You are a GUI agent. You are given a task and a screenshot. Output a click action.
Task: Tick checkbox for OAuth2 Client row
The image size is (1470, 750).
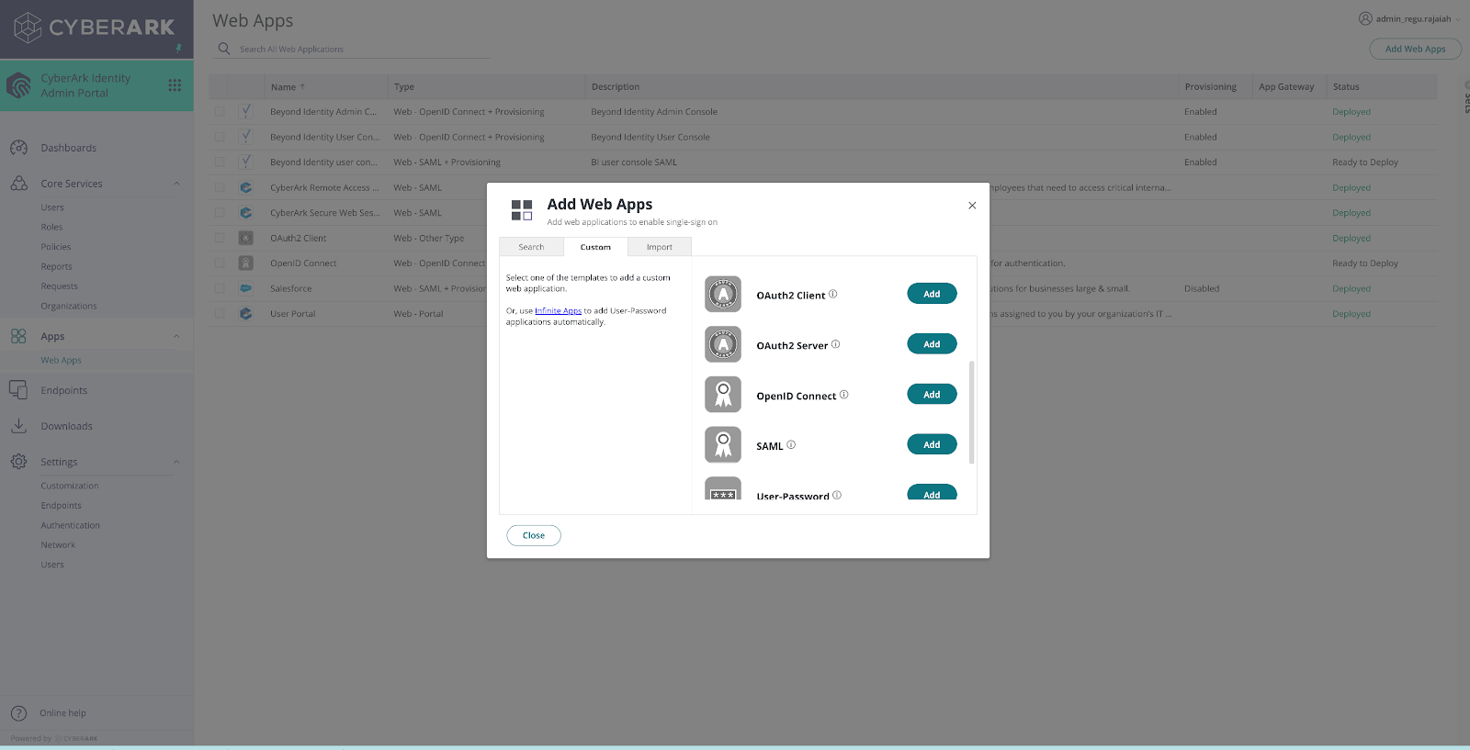click(x=220, y=238)
